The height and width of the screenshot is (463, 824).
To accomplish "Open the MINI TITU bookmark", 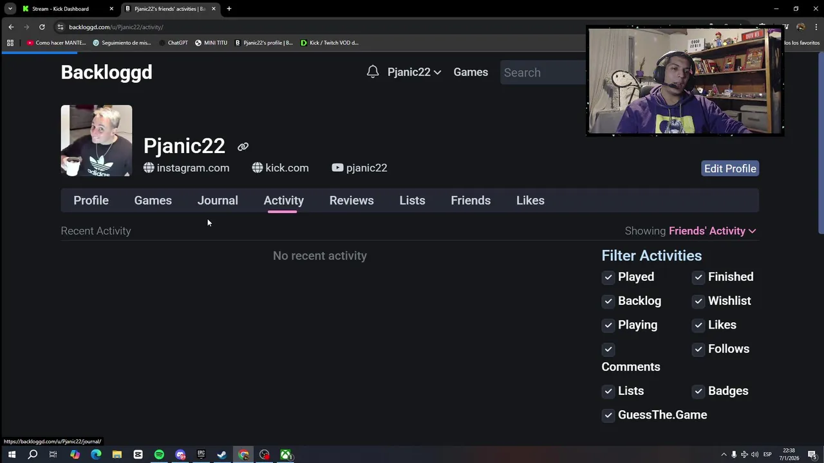I will click(x=211, y=43).
